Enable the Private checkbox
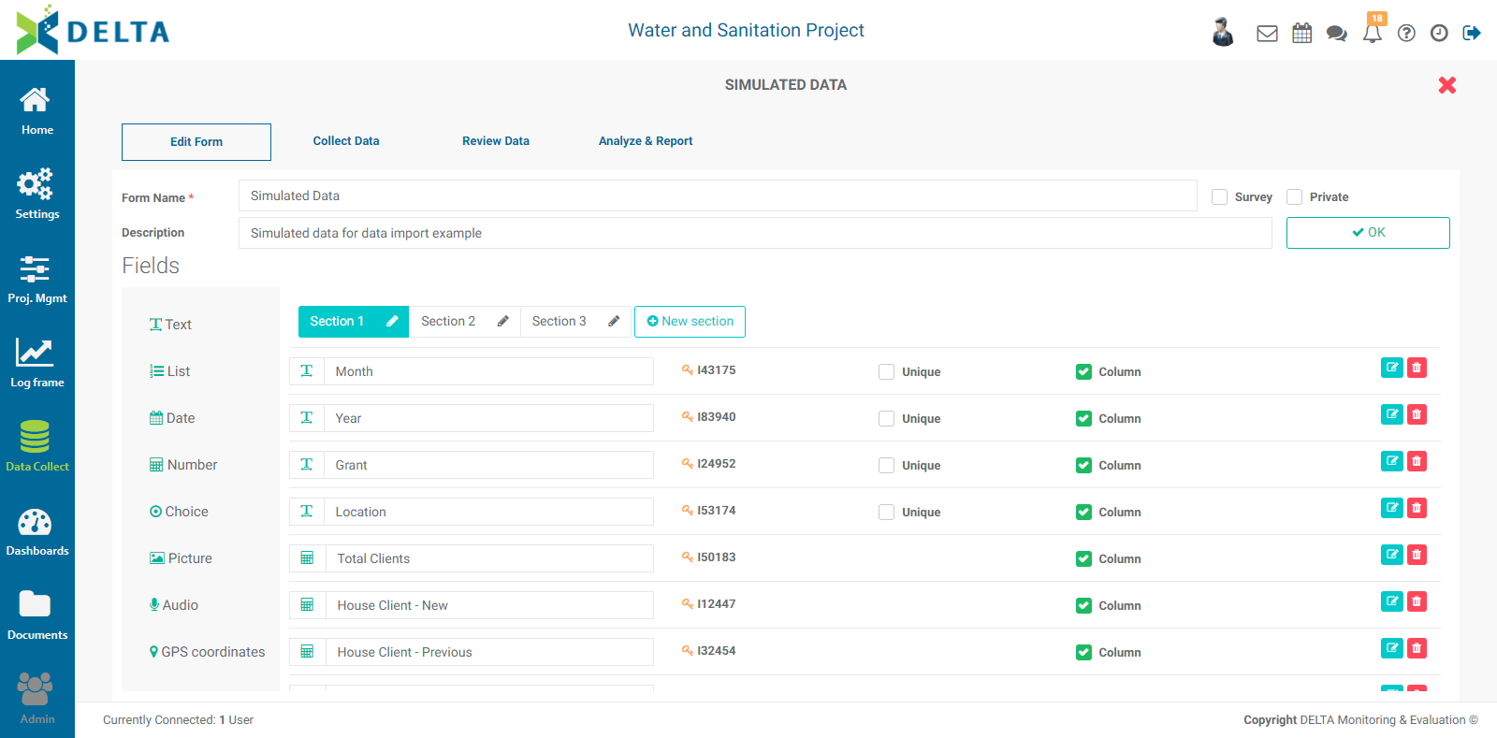The height and width of the screenshot is (738, 1497). [x=1294, y=197]
